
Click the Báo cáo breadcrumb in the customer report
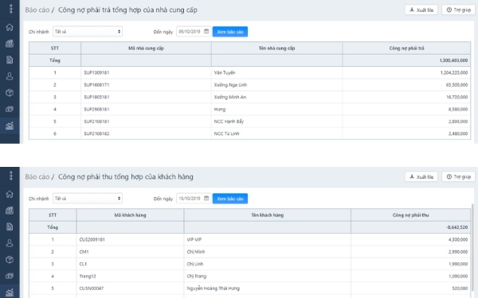(x=37, y=176)
